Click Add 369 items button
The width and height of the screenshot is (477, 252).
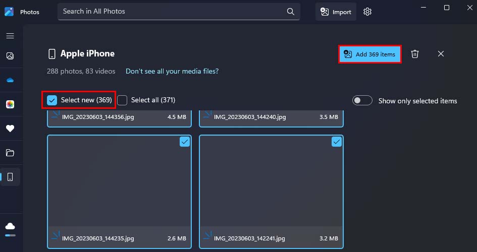click(x=370, y=54)
